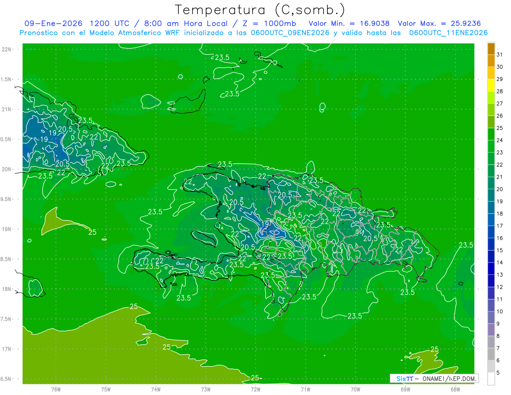
Task: Select the valid-until time '0600UTC_11ENE2026'
Action: (x=448, y=33)
